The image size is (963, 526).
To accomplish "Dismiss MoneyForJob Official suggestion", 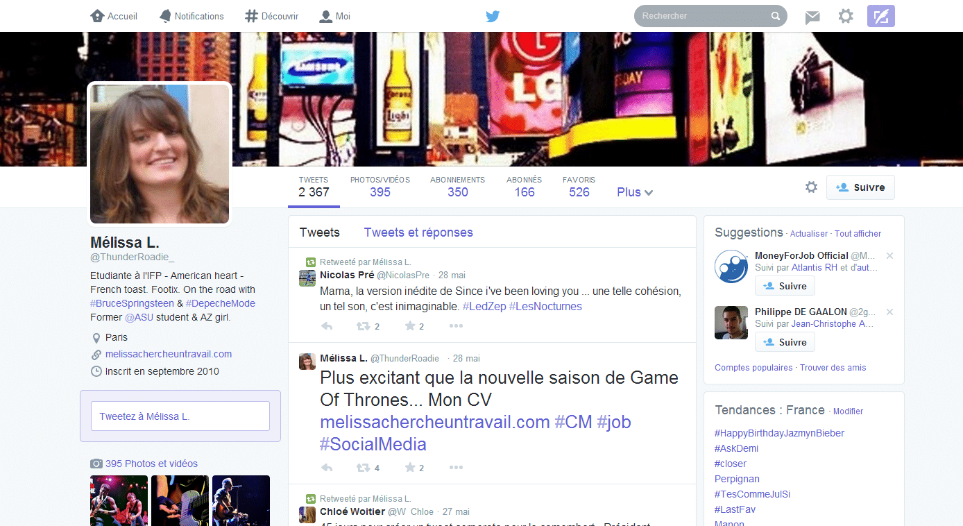I will (889, 256).
